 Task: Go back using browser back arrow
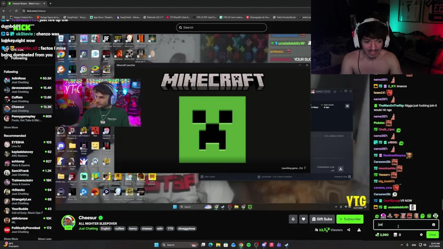point(4,11)
